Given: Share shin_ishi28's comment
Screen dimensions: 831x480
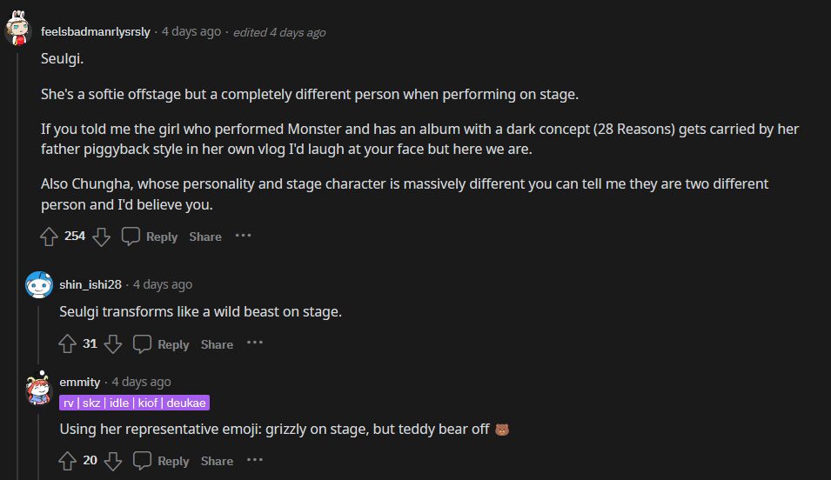Looking at the screenshot, I should coord(217,343).
